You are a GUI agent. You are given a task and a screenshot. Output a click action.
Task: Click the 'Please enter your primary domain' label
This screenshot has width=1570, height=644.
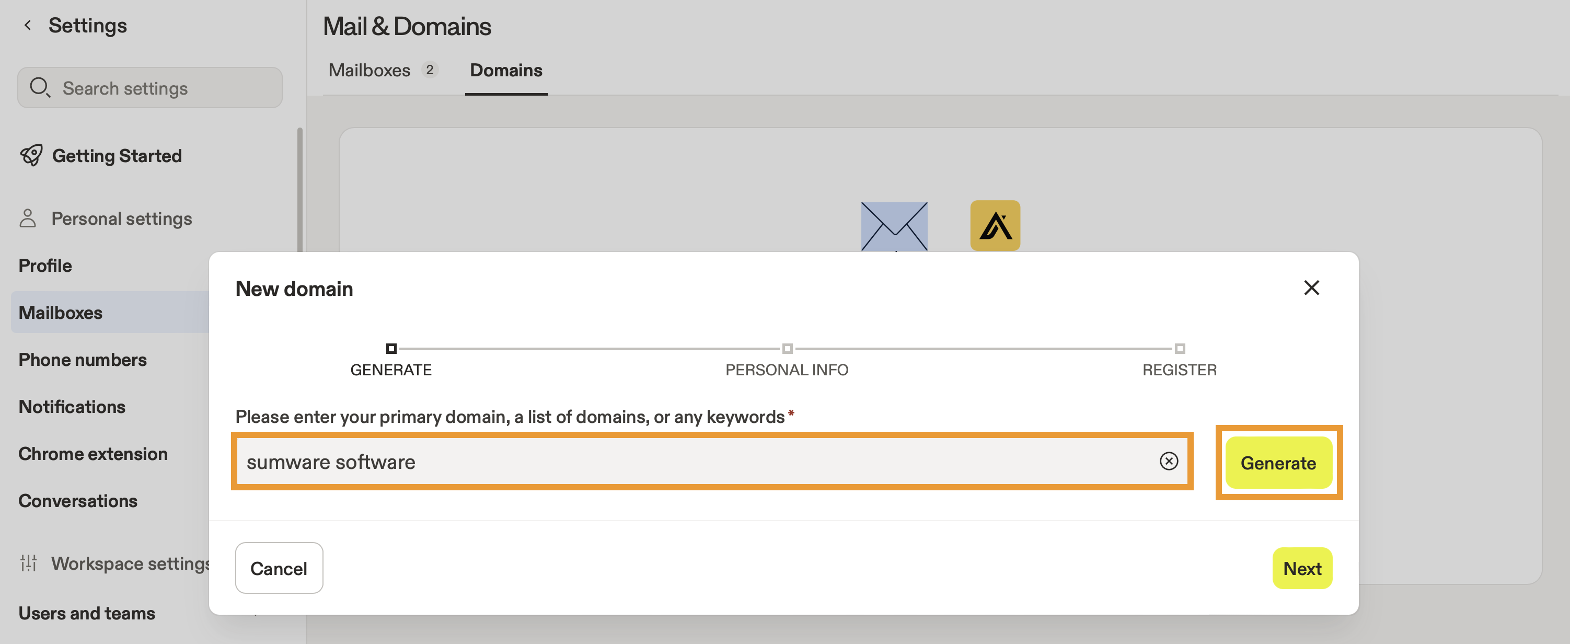point(510,417)
